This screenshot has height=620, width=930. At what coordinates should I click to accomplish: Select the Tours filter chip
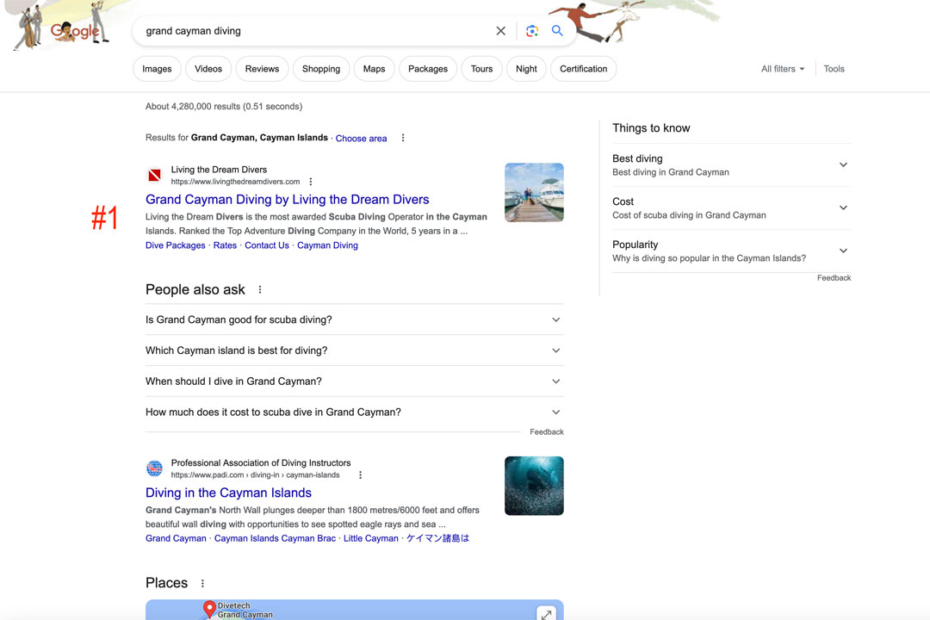(x=481, y=69)
